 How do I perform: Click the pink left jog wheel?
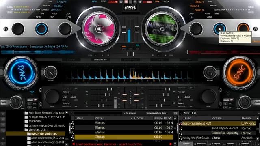pos(99,29)
